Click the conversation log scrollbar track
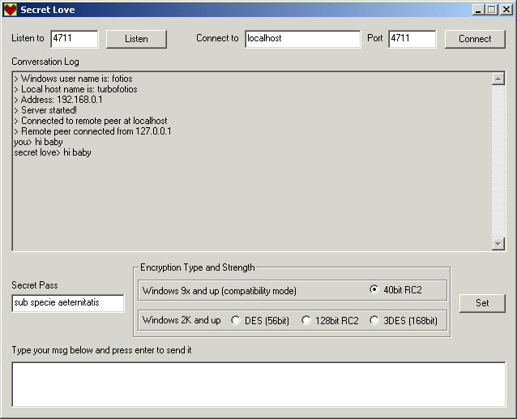 coord(498,162)
